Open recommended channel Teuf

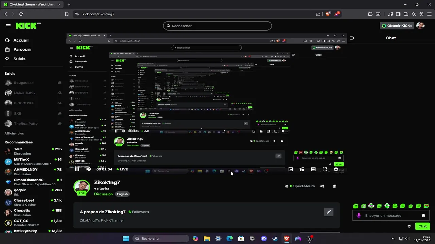click(33, 151)
